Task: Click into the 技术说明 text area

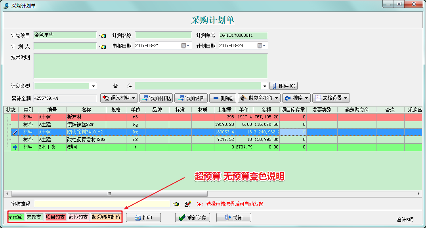Action: click(x=151, y=66)
